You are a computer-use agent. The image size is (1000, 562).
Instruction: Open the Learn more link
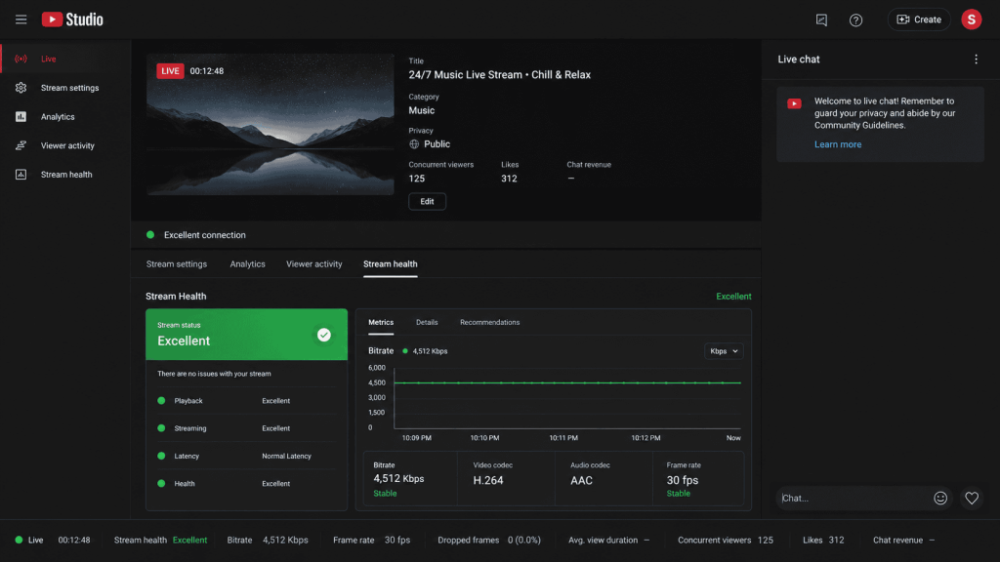837,144
